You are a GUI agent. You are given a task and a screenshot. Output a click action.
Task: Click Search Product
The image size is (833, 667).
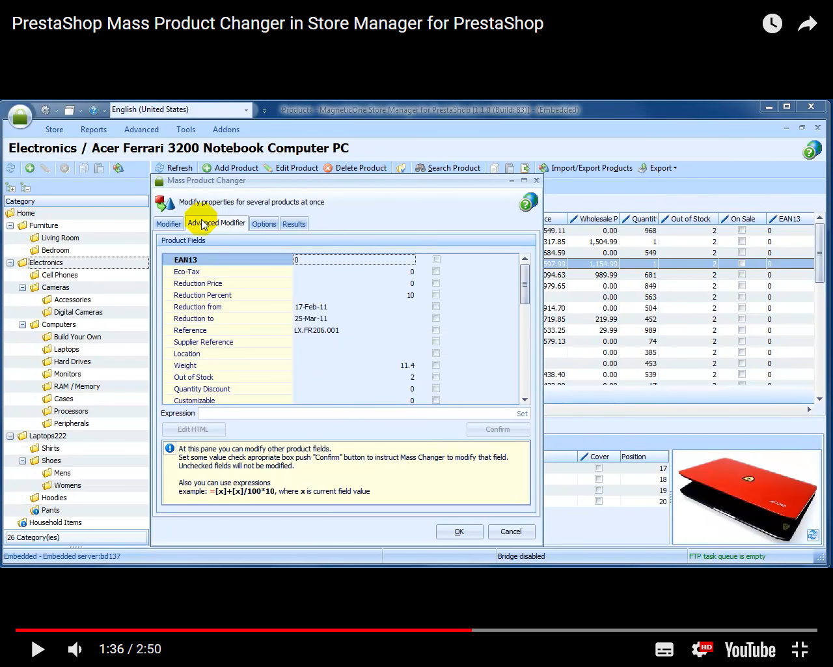(448, 168)
